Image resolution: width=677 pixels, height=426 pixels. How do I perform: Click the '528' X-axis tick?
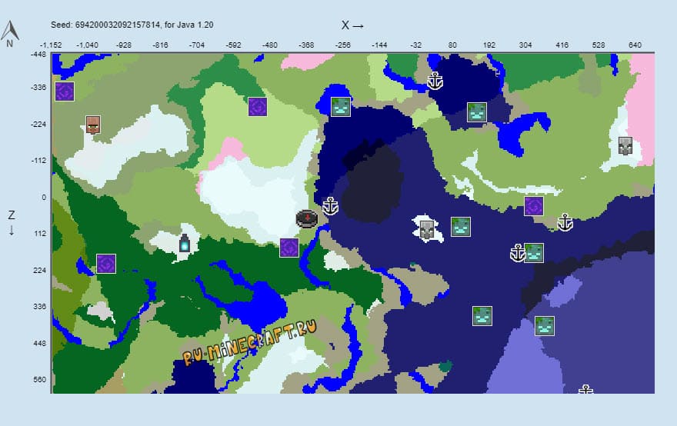(598, 45)
